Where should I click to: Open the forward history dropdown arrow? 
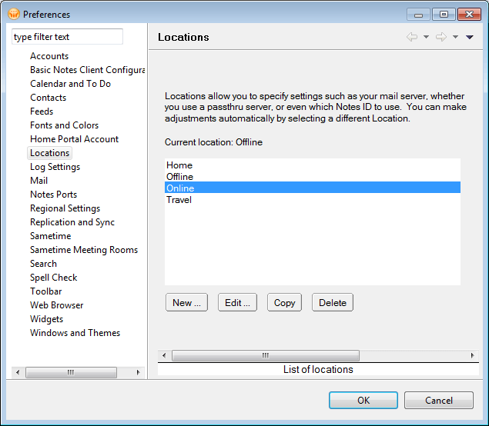(x=455, y=37)
